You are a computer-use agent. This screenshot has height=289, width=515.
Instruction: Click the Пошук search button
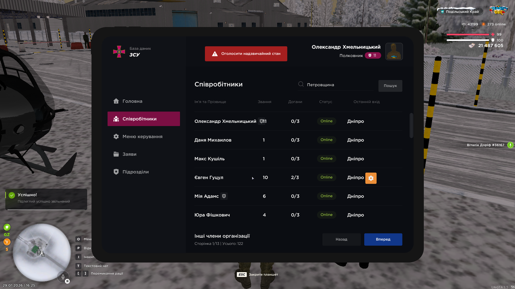pos(390,85)
